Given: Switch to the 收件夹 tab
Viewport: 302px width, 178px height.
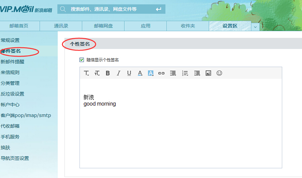Looking at the screenshot, I should (188, 26).
